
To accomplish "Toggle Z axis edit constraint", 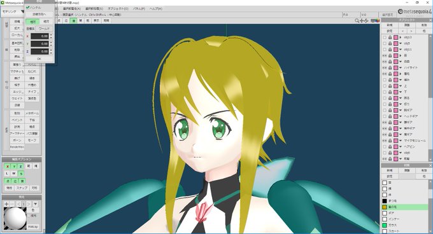I will tap(20, 166).
